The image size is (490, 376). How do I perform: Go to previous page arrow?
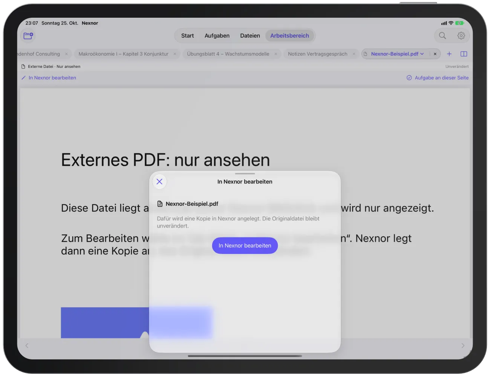point(27,345)
